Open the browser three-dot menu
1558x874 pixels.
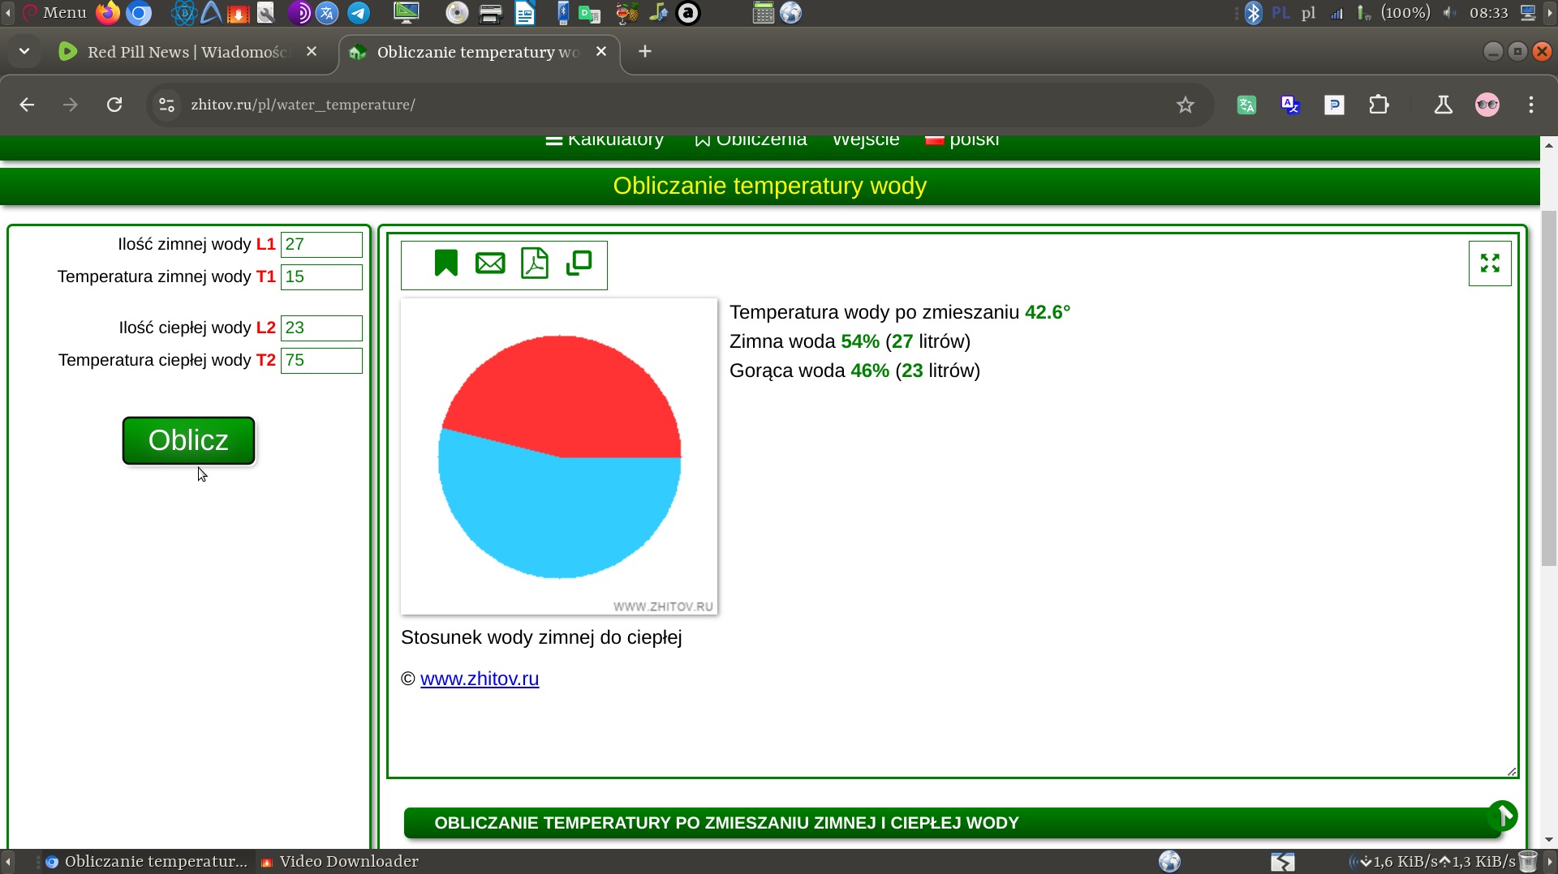[1531, 105]
